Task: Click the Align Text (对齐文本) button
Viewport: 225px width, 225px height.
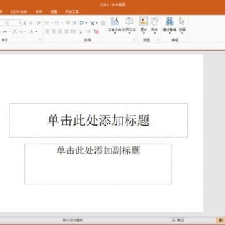Action: point(129,25)
